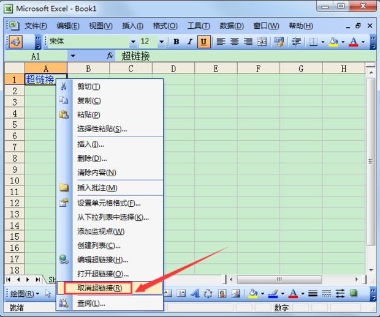Image resolution: width=380 pixels, height=317 pixels.
Task: Open the 插入(I) menu
Action: click(132, 26)
